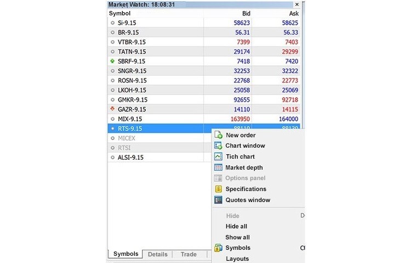
Task: Click Si-9.15 bid value 58623
Action: coord(242,23)
